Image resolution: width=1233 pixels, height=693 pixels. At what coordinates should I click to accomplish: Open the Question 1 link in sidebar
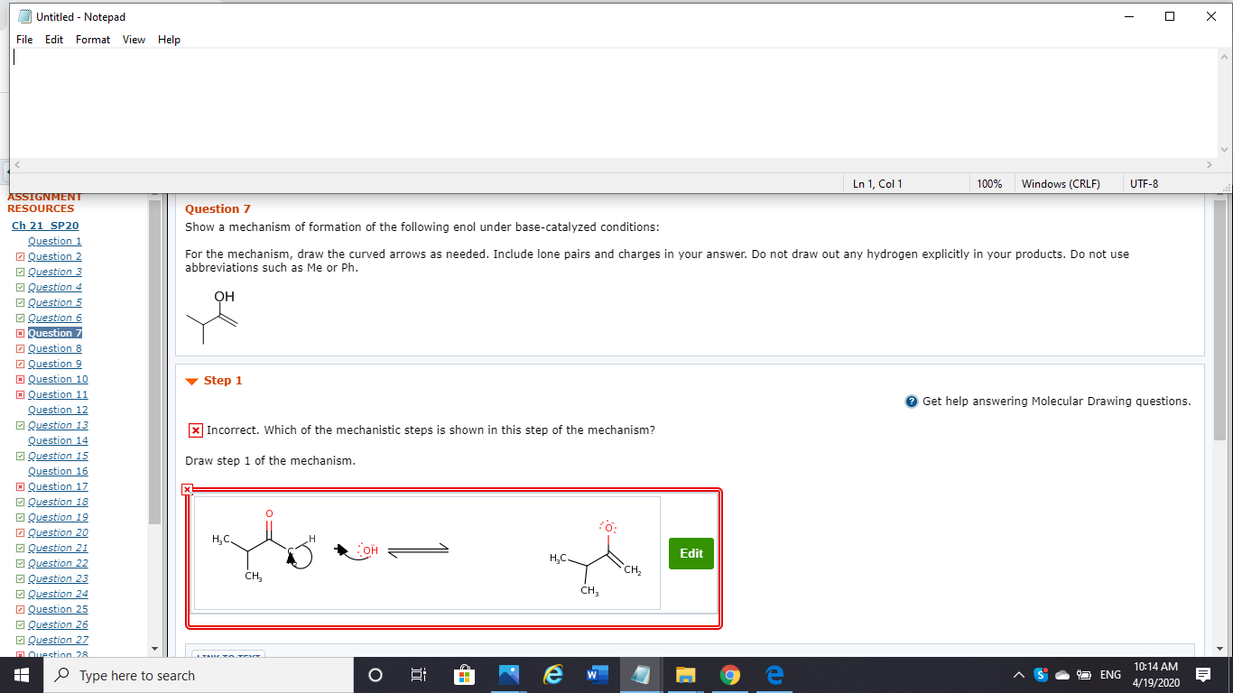tap(54, 240)
